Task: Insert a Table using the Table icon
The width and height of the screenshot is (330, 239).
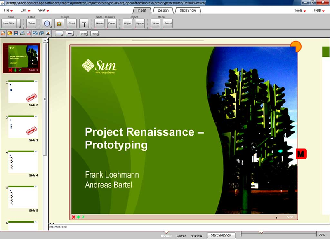Action: (31, 23)
